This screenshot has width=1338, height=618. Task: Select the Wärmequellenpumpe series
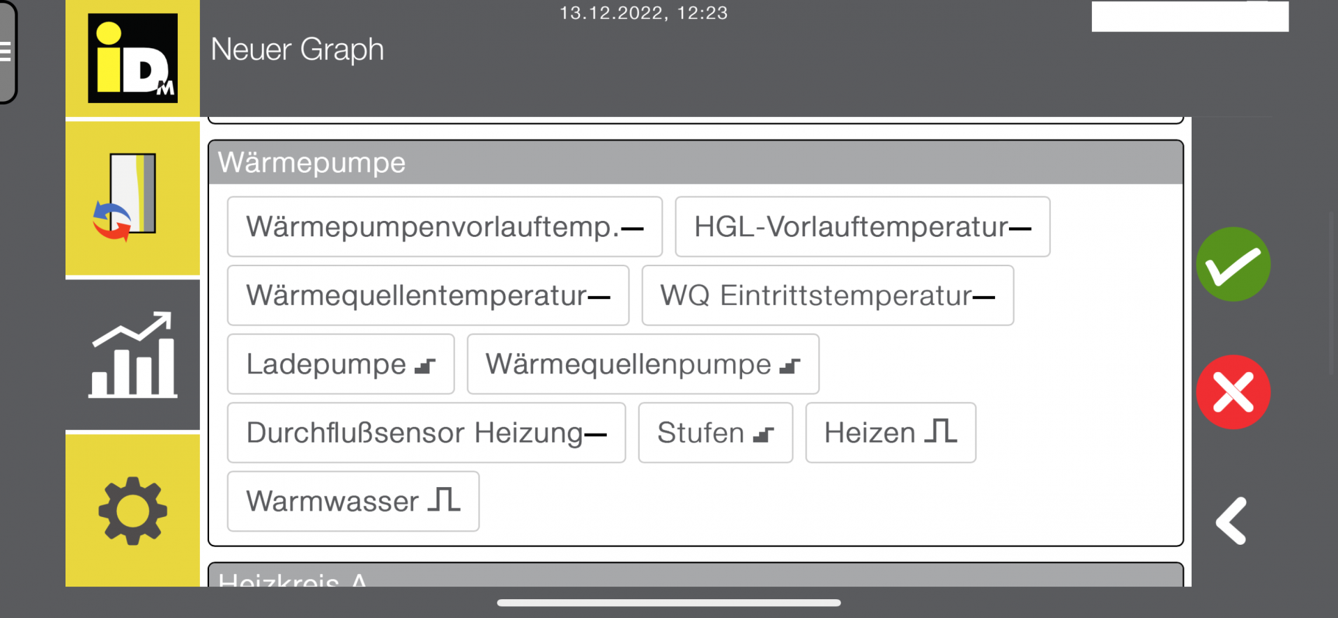643,364
